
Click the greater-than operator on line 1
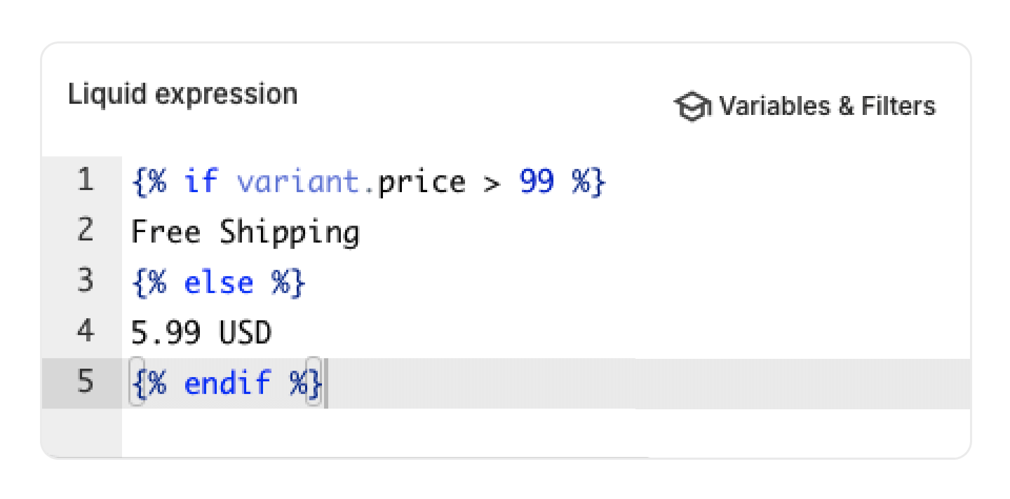(492, 182)
